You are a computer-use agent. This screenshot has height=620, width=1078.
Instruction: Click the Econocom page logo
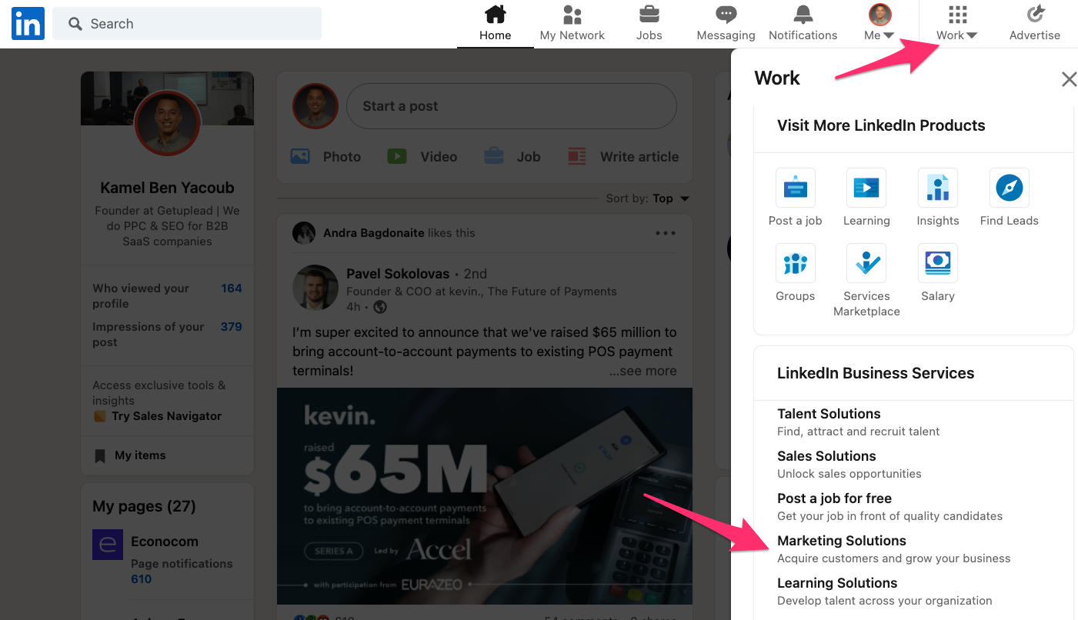point(108,545)
